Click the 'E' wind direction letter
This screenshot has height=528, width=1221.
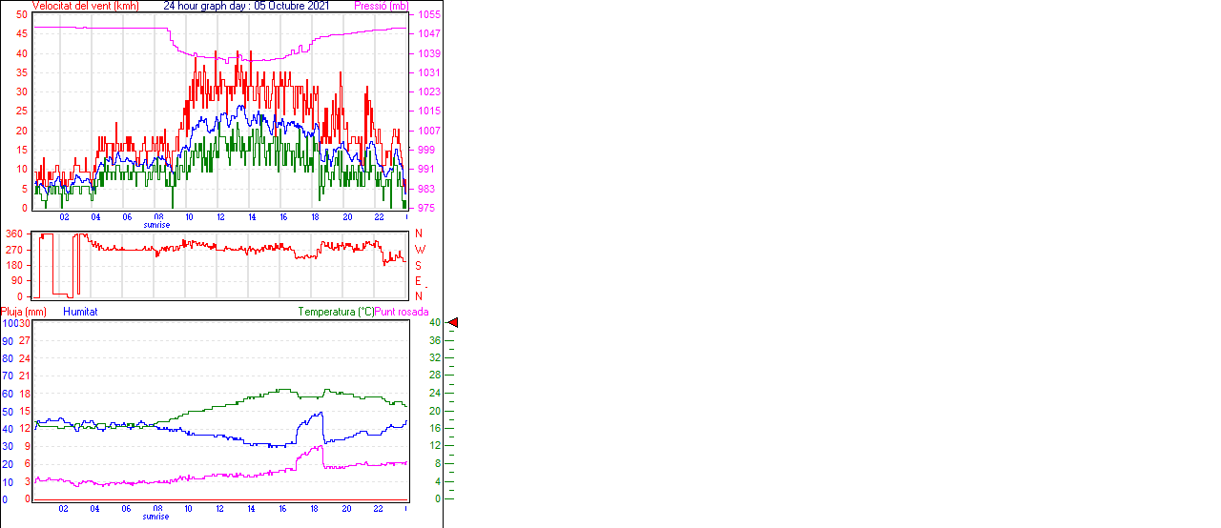click(x=419, y=281)
